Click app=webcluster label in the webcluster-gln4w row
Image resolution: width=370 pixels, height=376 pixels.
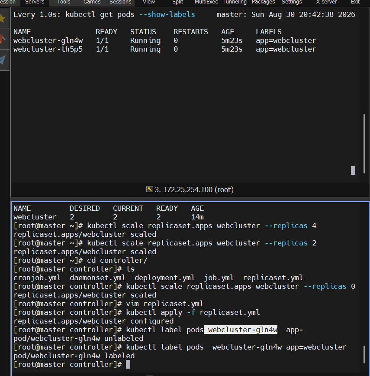[286, 40]
